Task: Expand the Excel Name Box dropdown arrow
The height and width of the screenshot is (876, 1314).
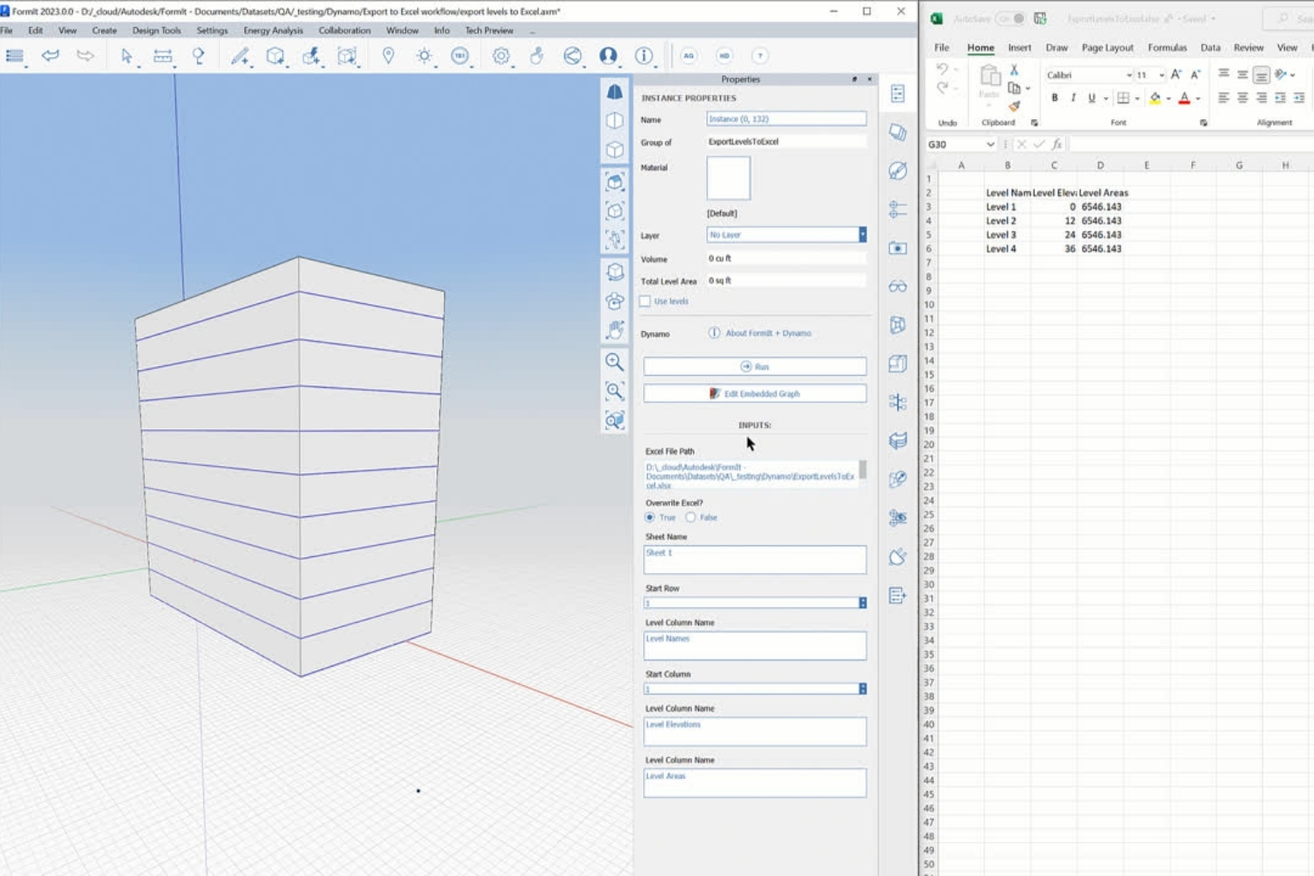Action: pyautogui.click(x=991, y=145)
